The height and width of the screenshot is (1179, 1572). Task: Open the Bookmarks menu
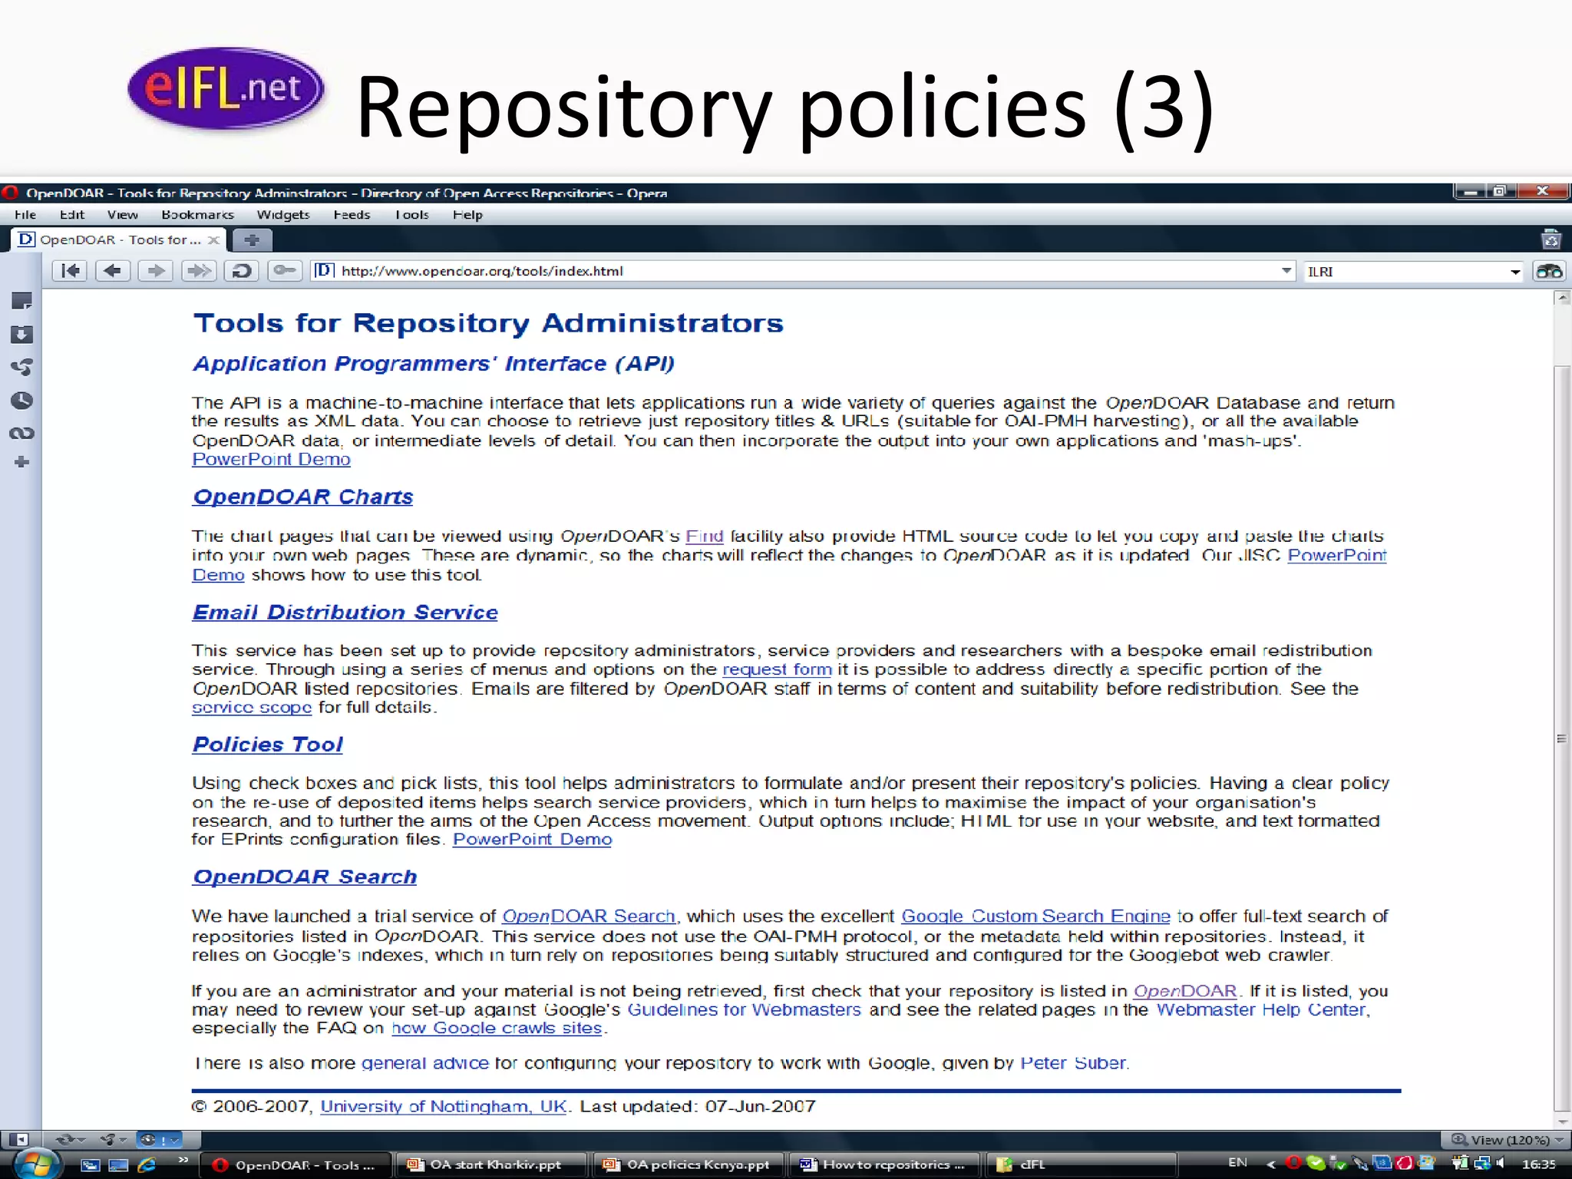[x=197, y=215]
